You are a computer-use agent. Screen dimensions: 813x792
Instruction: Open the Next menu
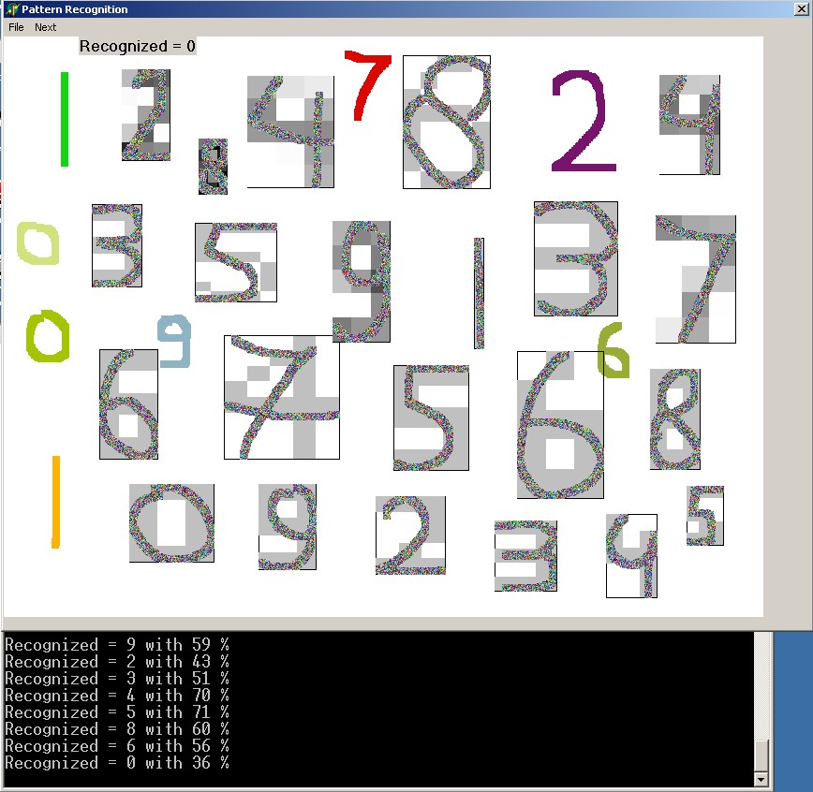(x=46, y=27)
